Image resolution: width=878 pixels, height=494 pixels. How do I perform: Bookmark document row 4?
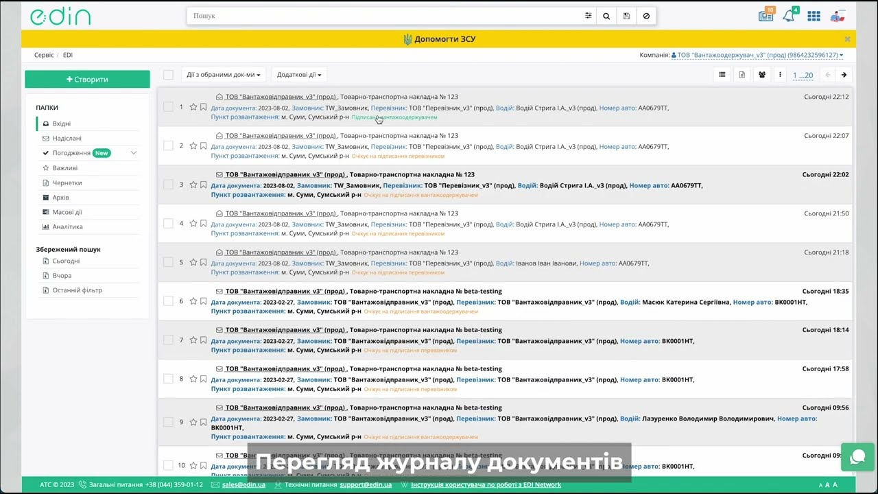click(x=203, y=224)
